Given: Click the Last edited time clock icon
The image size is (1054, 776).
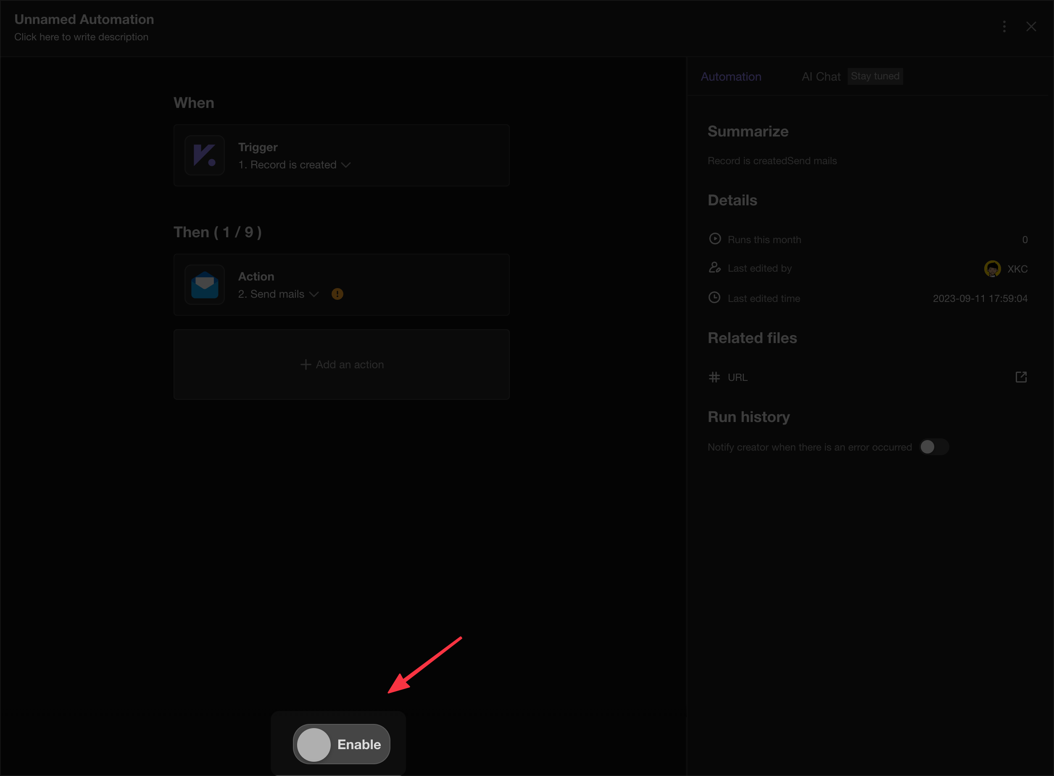Looking at the screenshot, I should [x=714, y=298].
